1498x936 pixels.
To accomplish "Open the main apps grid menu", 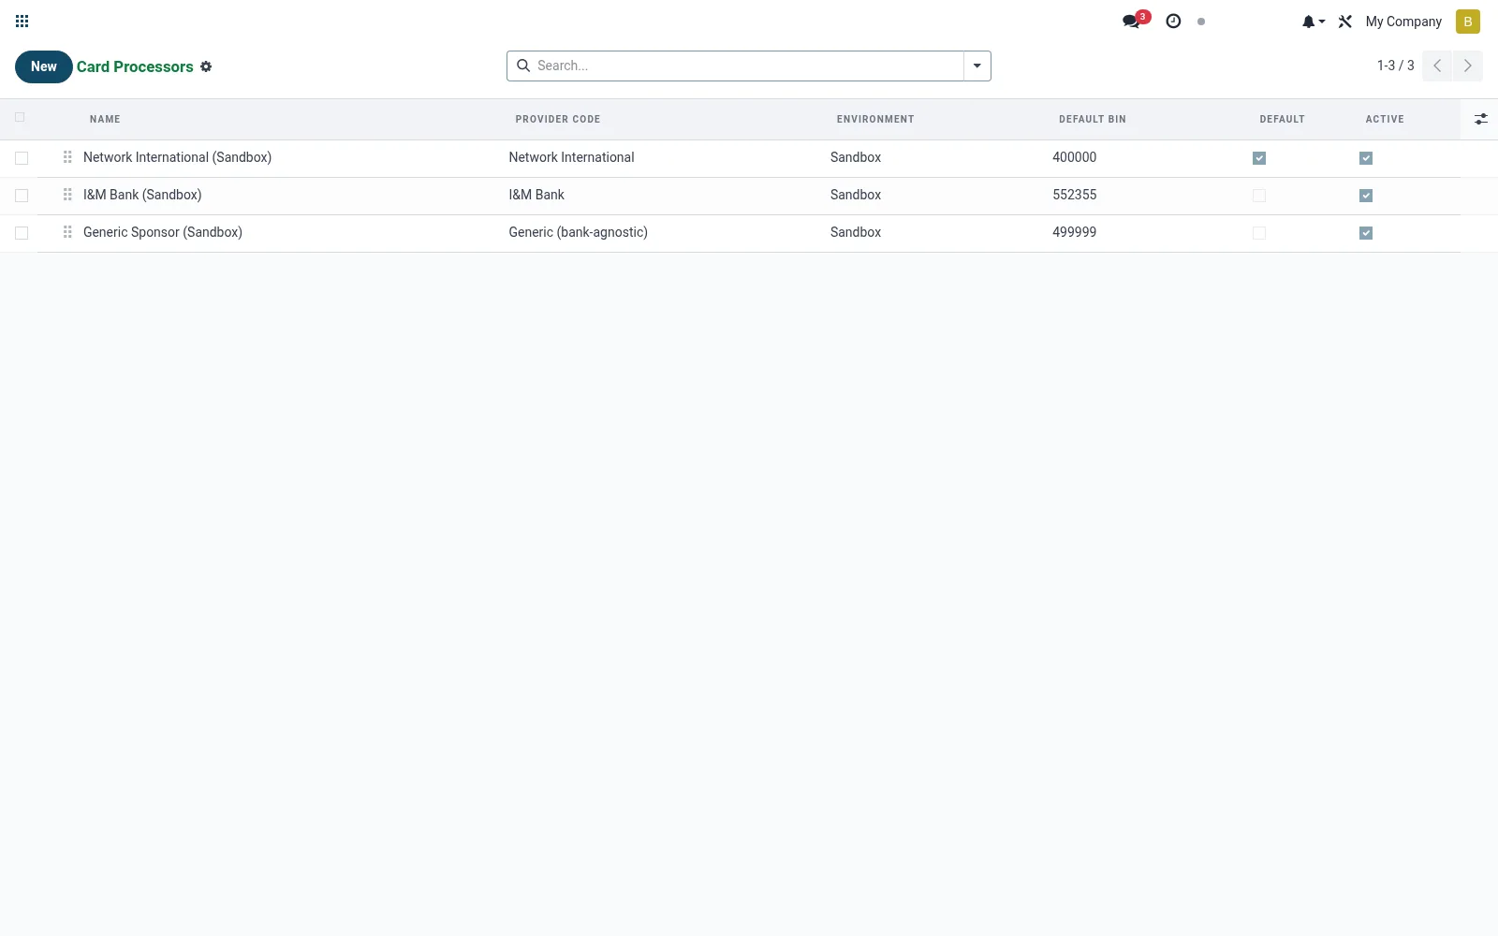I will coord(22,22).
